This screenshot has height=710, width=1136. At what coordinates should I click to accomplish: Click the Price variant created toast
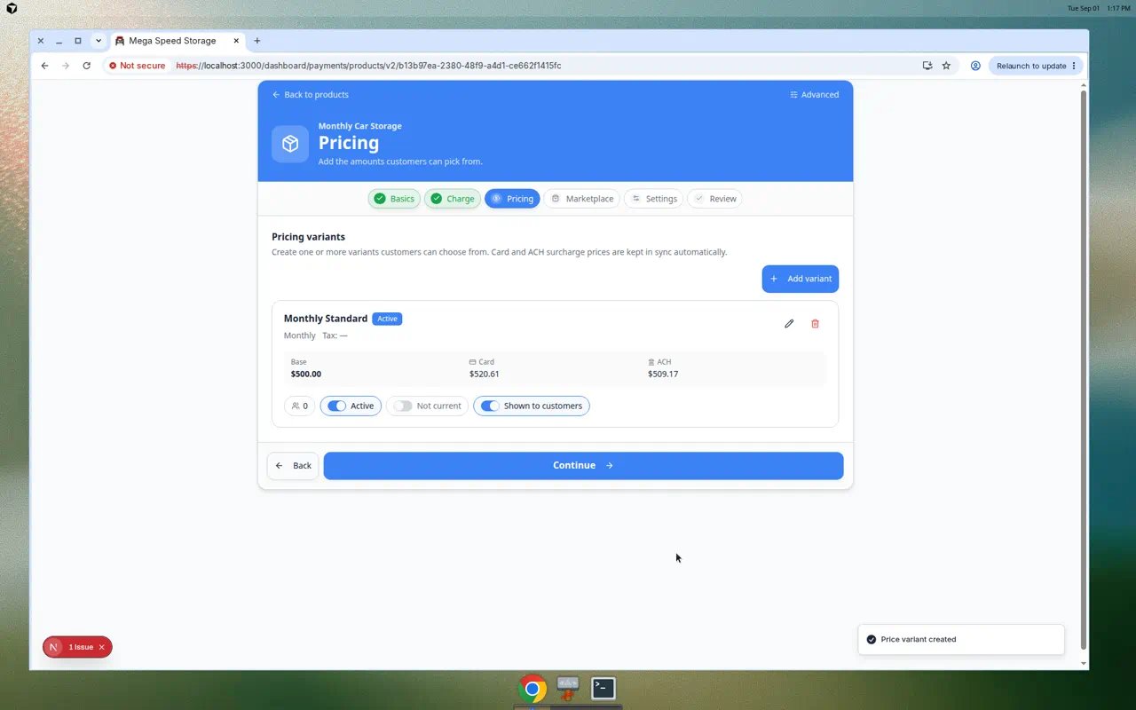click(961, 640)
